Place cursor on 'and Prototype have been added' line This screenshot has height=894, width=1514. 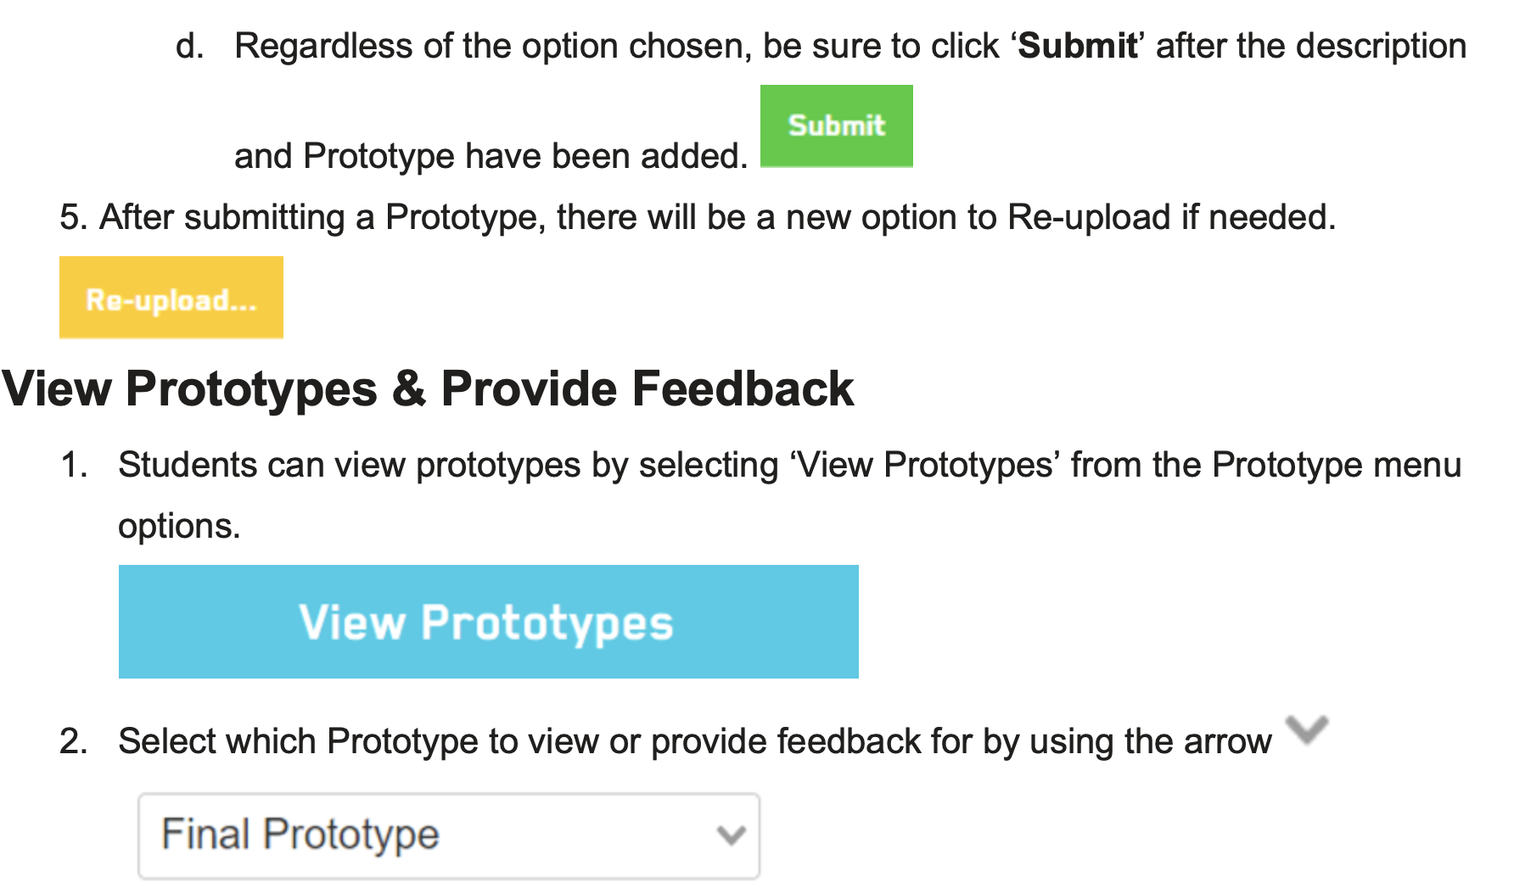491,156
